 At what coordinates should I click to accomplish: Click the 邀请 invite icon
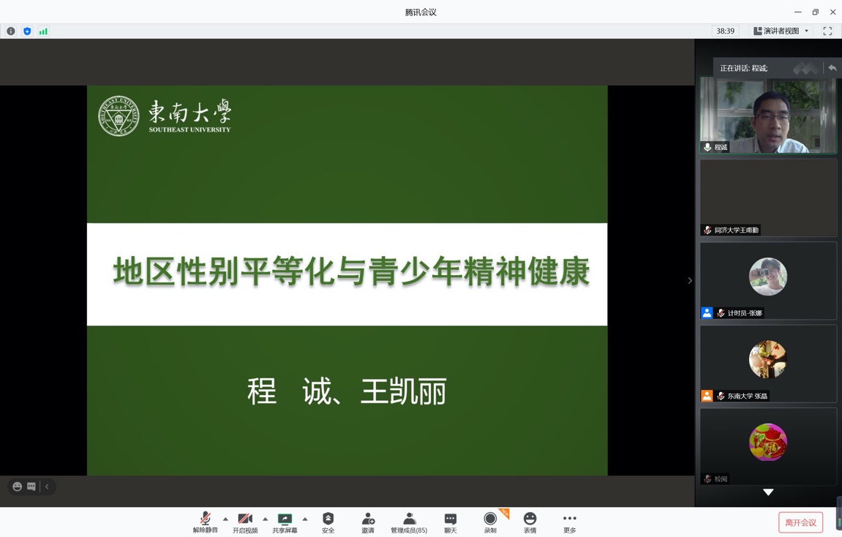click(x=368, y=522)
